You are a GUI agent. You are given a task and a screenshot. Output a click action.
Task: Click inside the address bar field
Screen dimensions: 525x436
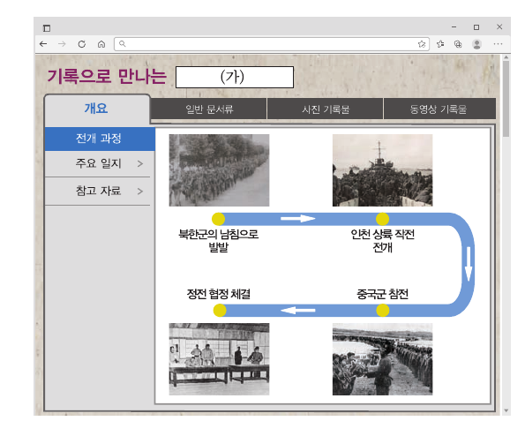coord(272,44)
